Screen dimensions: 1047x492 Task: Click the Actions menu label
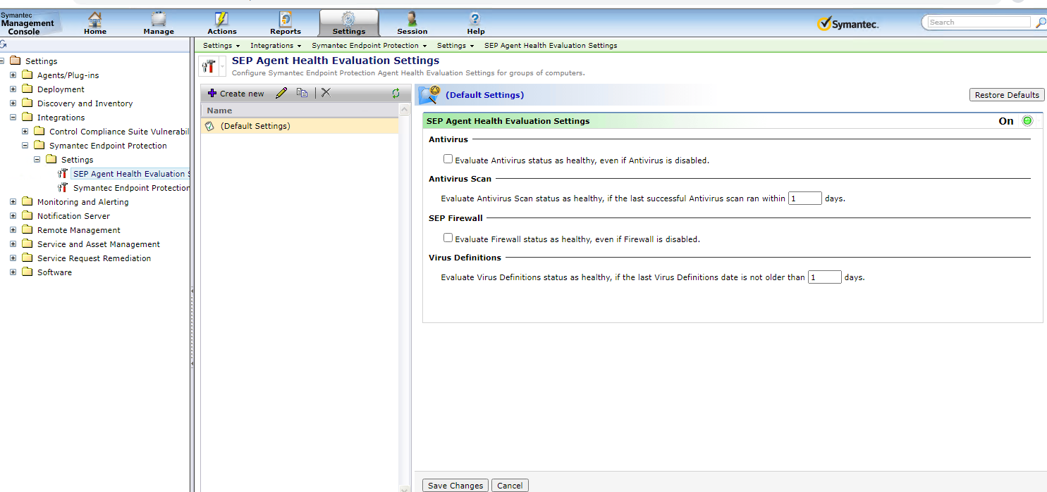(x=222, y=32)
